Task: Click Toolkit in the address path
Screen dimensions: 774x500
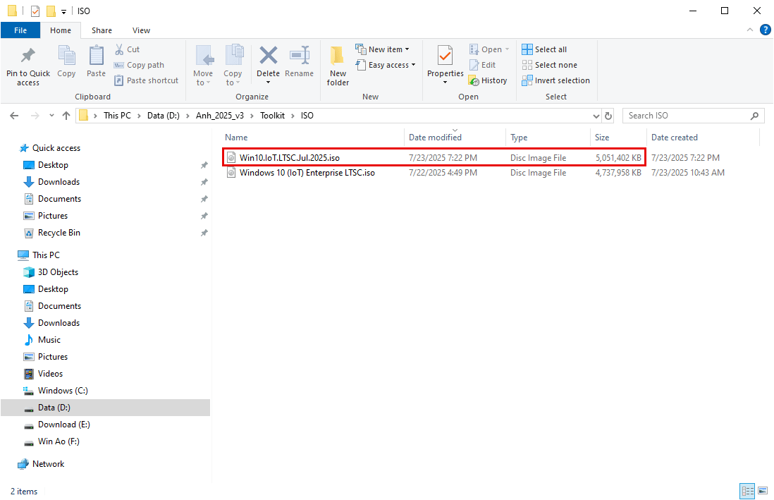Action: point(273,116)
